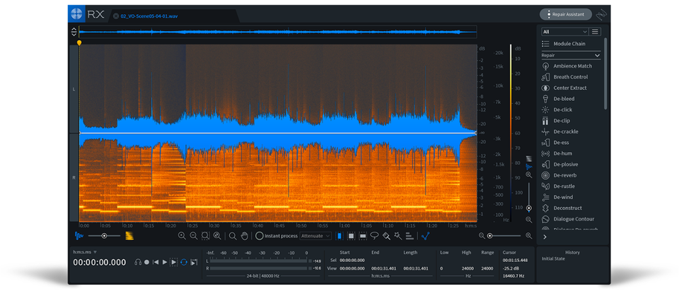
Task: Launch the Repair Assistant
Action: [566, 14]
